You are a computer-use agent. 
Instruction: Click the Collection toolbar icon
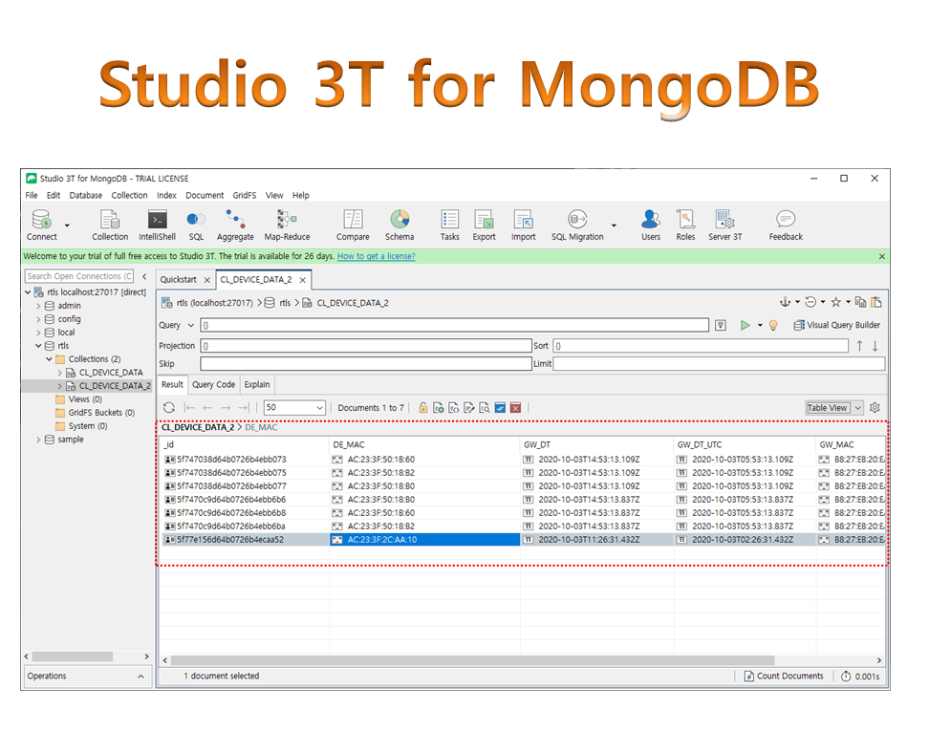coord(110,220)
